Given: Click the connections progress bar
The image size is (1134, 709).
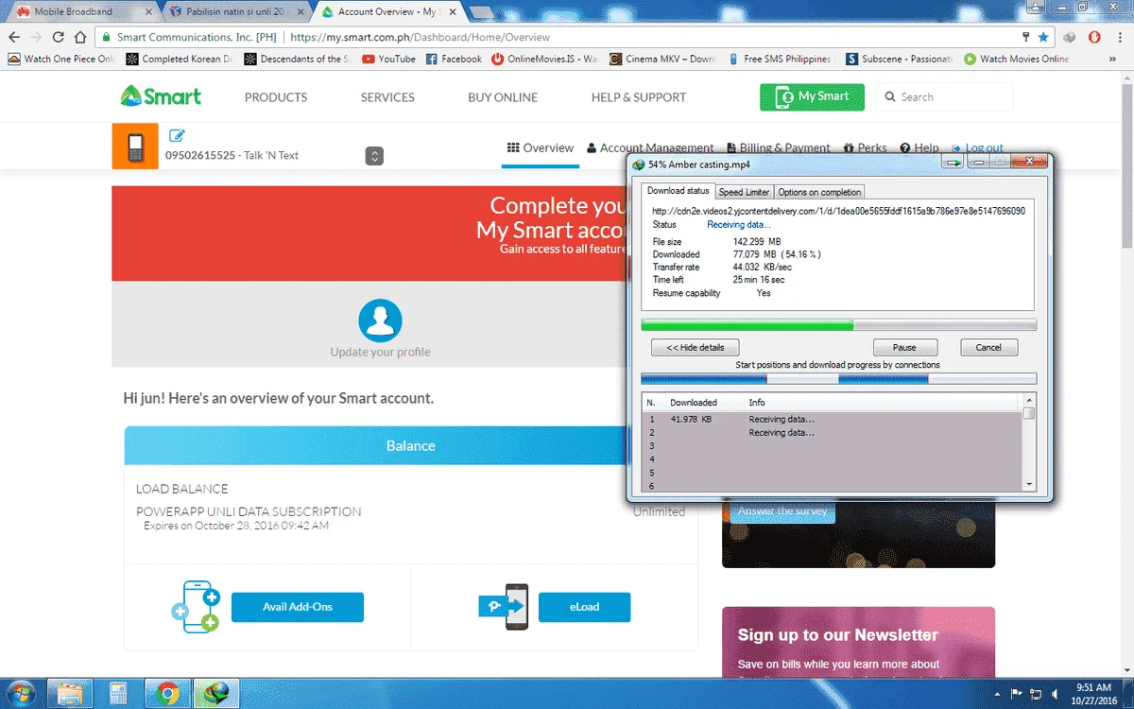Looking at the screenshot, I should [838, 378].
